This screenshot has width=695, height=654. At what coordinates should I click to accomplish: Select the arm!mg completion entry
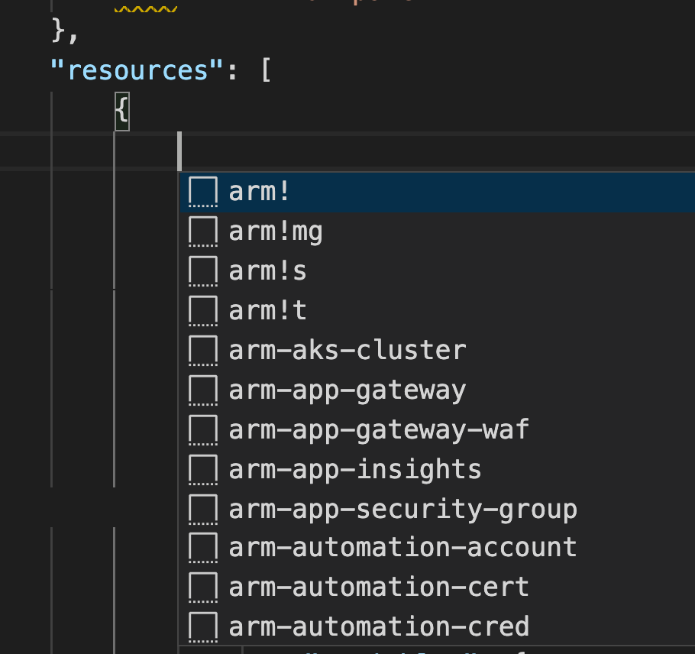tap(275, 230)
